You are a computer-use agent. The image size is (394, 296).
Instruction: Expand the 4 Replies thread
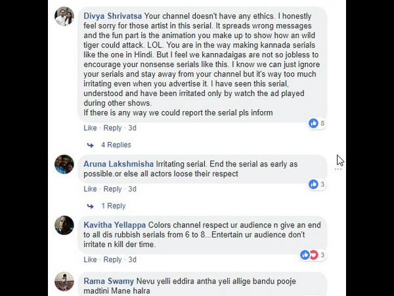[x=116, y=145]
